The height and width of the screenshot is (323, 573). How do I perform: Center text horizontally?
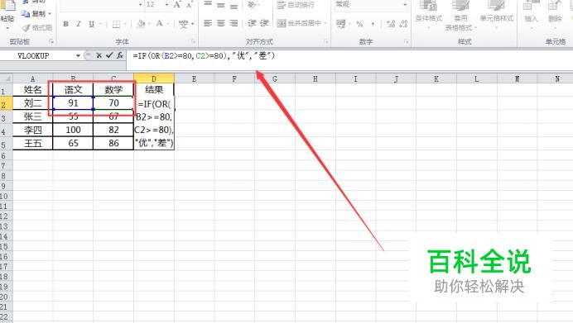point(221,23)
